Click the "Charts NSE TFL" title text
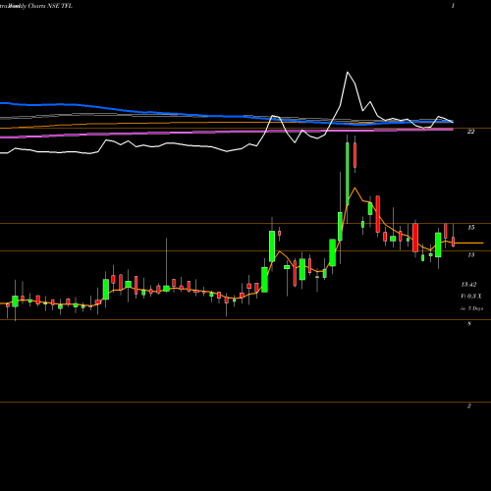Viewport: 491px width, 491px height. (x=50, y=6)
